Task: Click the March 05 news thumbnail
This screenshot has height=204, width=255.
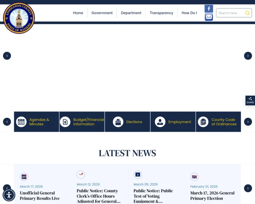Action: pyautogui.click(x=138, y=175)
